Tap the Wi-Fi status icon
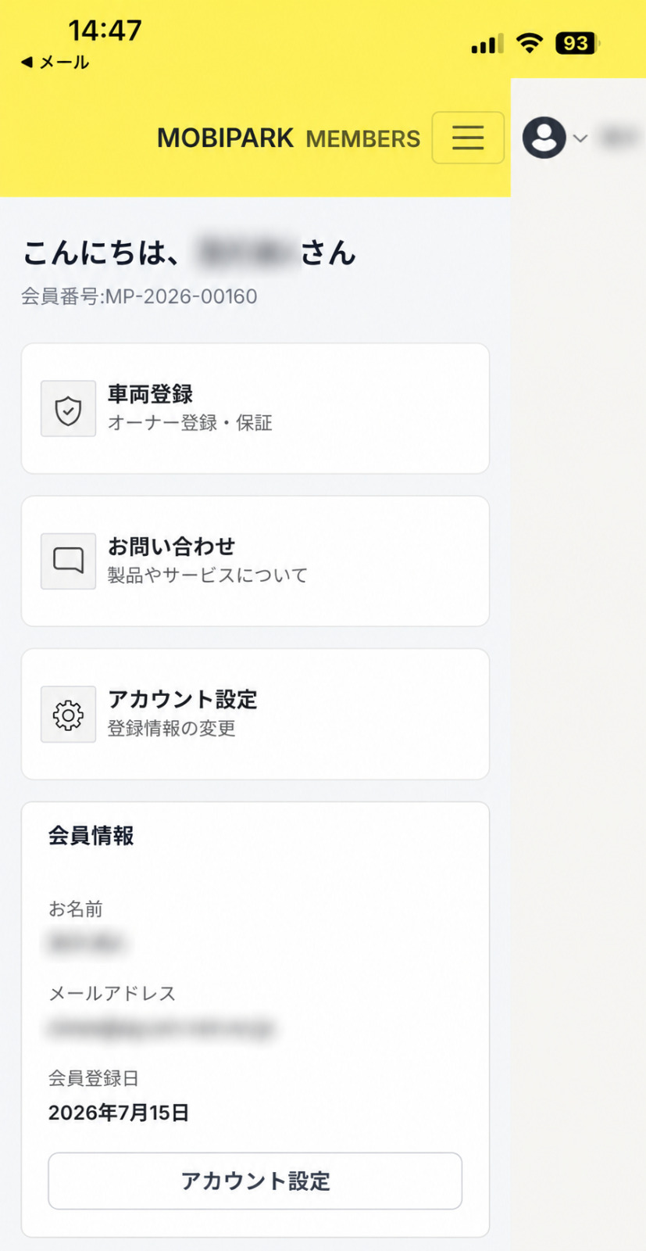646x1251 pixels. click(x=530, y=43)
